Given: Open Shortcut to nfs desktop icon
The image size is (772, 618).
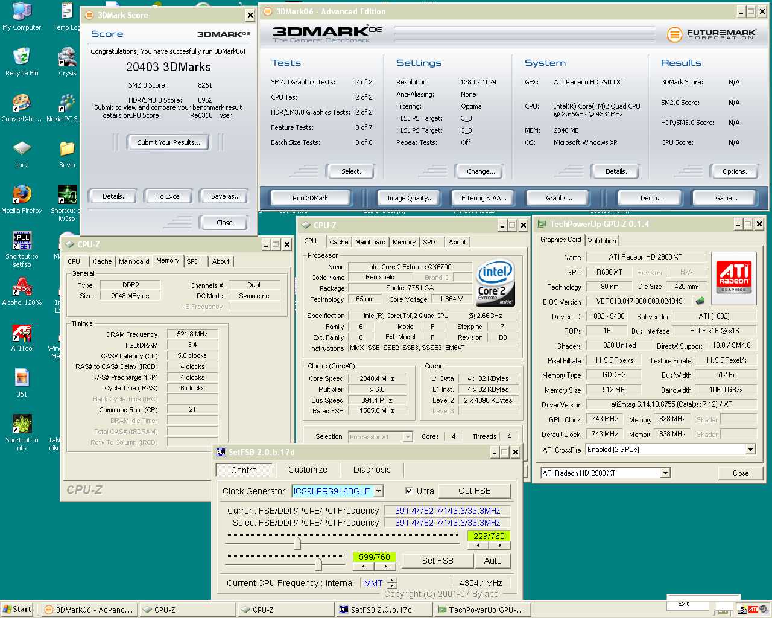Looking at the screenshot, I should 22,433.
